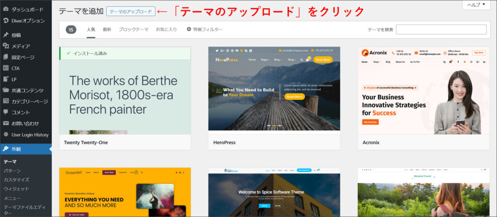The image size is (497, 217).
Task: Click in the テーマを検索 search field
Action: point(441,30)
